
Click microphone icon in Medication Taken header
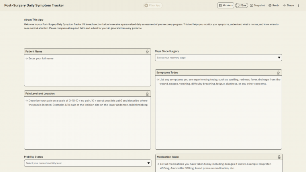279,157
